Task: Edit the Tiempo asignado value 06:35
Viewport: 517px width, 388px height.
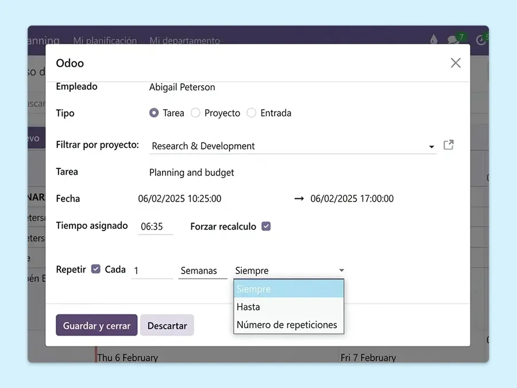Action: coord(155,226)
